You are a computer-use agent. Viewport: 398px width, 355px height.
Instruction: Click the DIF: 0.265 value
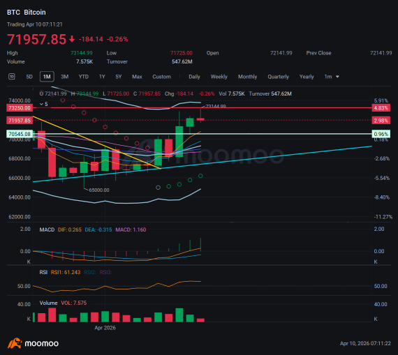[70, 229]
